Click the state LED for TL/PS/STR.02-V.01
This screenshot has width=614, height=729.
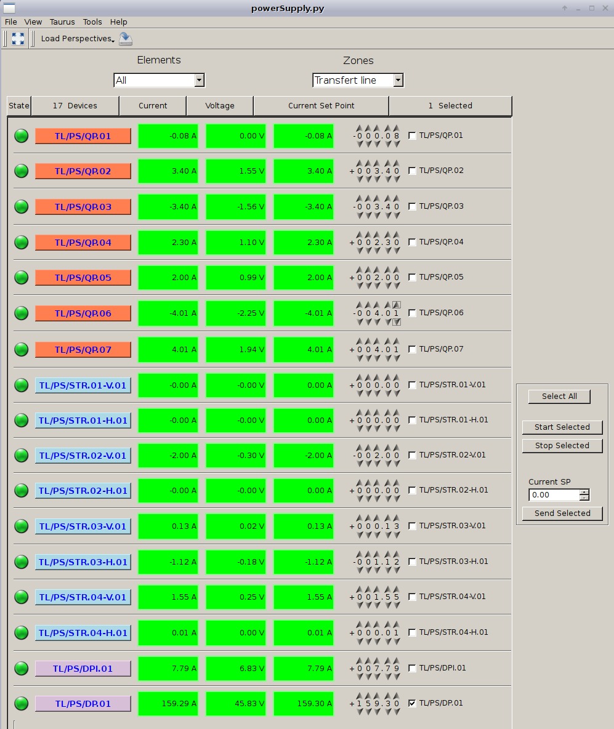(x=22, y=456)
